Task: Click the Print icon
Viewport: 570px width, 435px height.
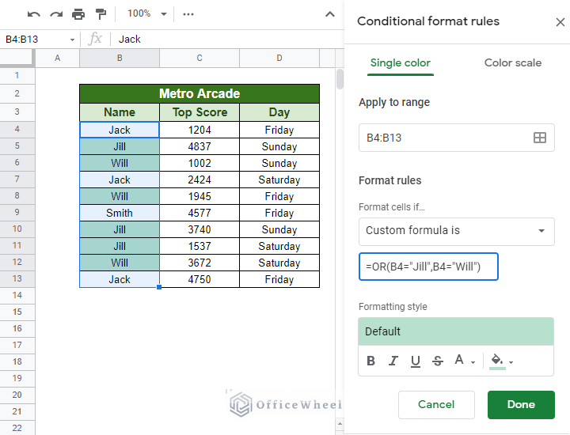Action: point(78,14)
